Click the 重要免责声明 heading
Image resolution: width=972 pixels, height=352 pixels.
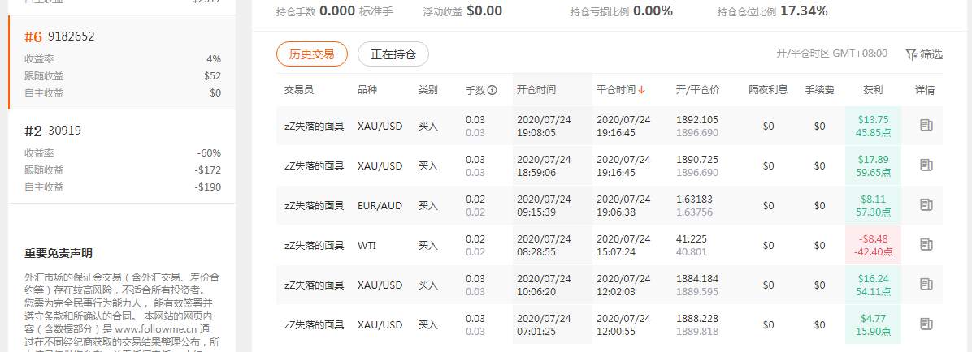(59, 254)
